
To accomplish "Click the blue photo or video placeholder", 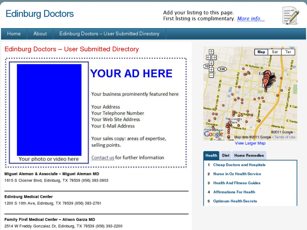I will pyautogui.click(x=49, y=110).
